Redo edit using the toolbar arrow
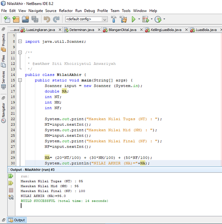Image resolution: width=222 pixels, height=224 pixels. tap(56, 19)
